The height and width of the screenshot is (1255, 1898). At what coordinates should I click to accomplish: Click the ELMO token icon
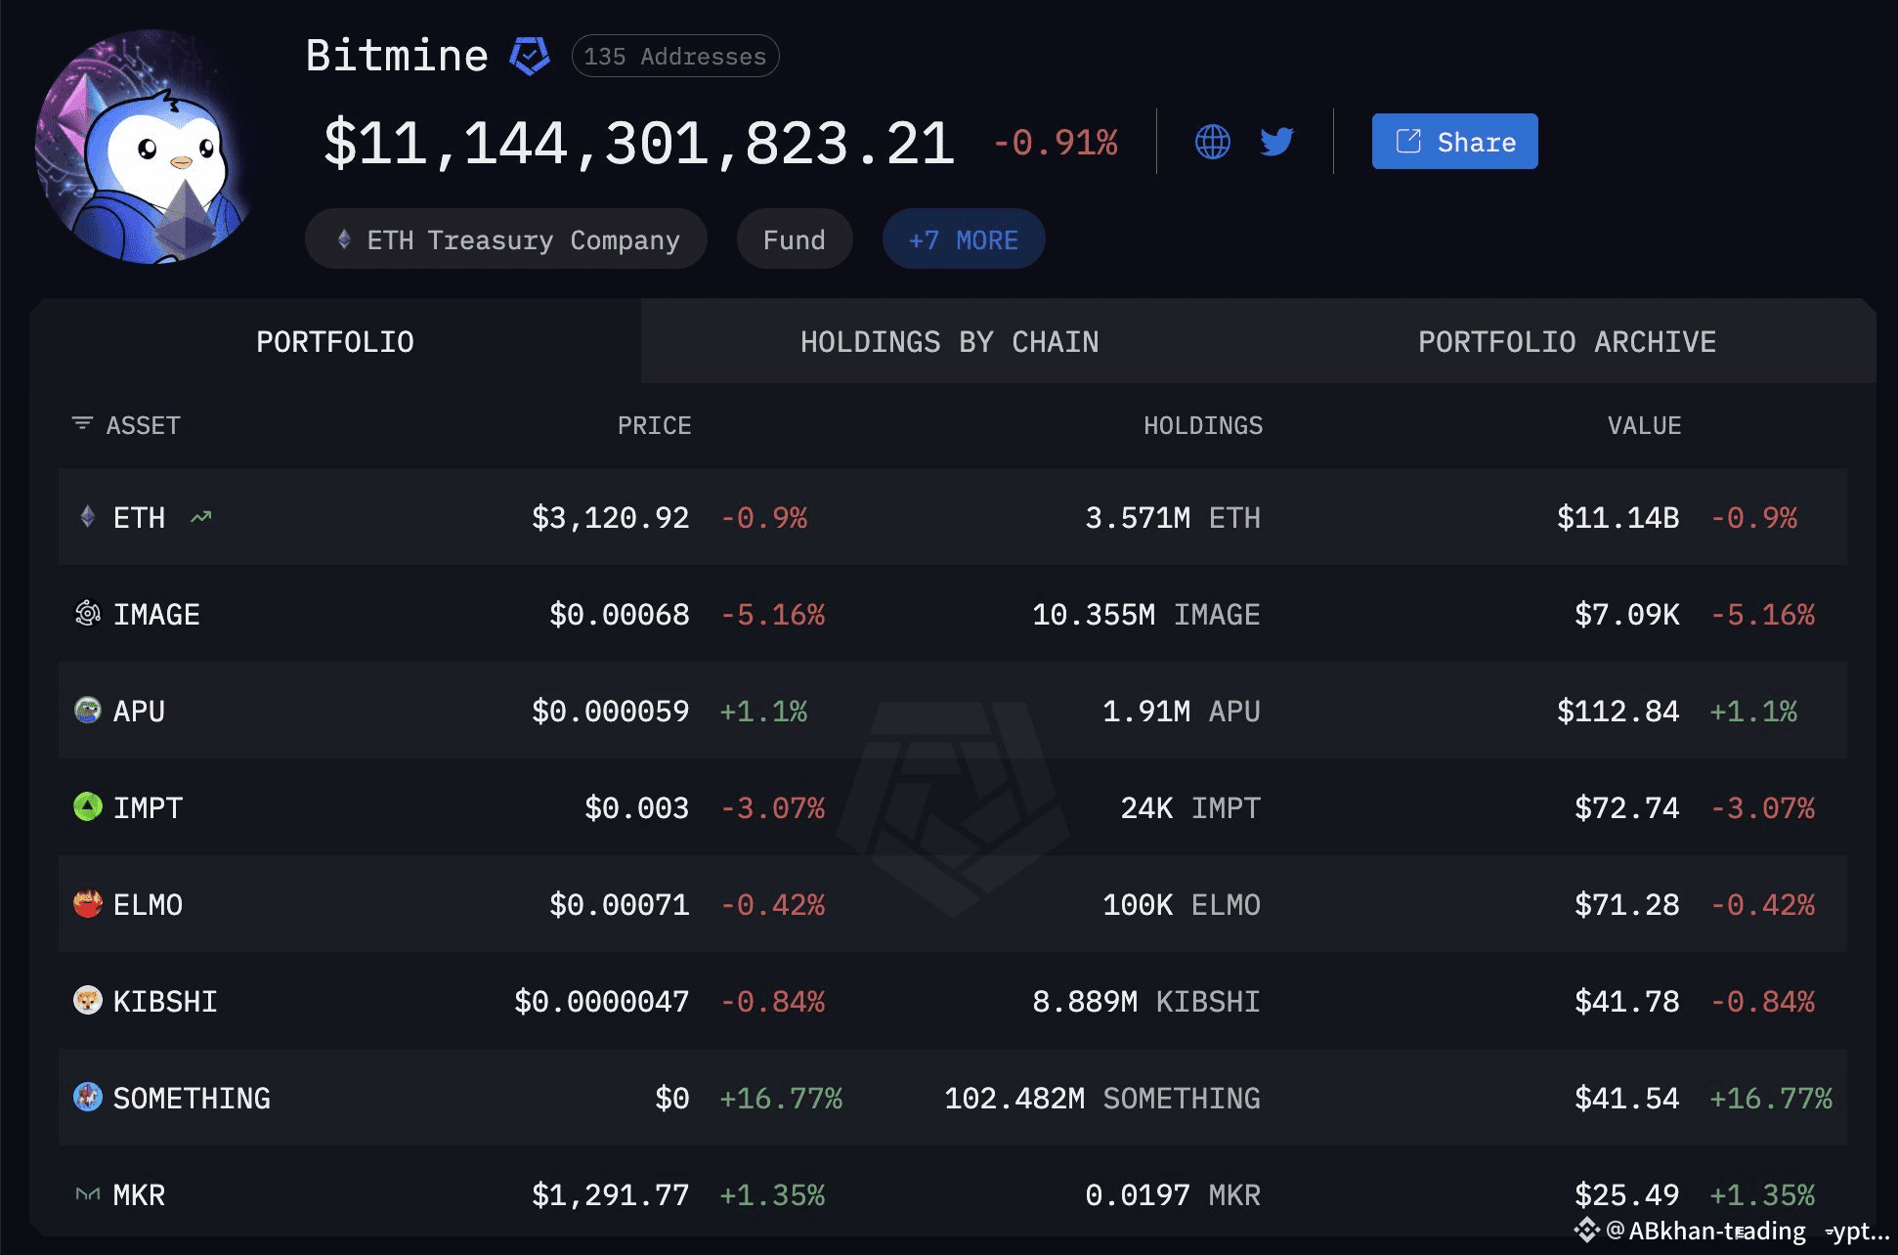(x=88, y=904)
